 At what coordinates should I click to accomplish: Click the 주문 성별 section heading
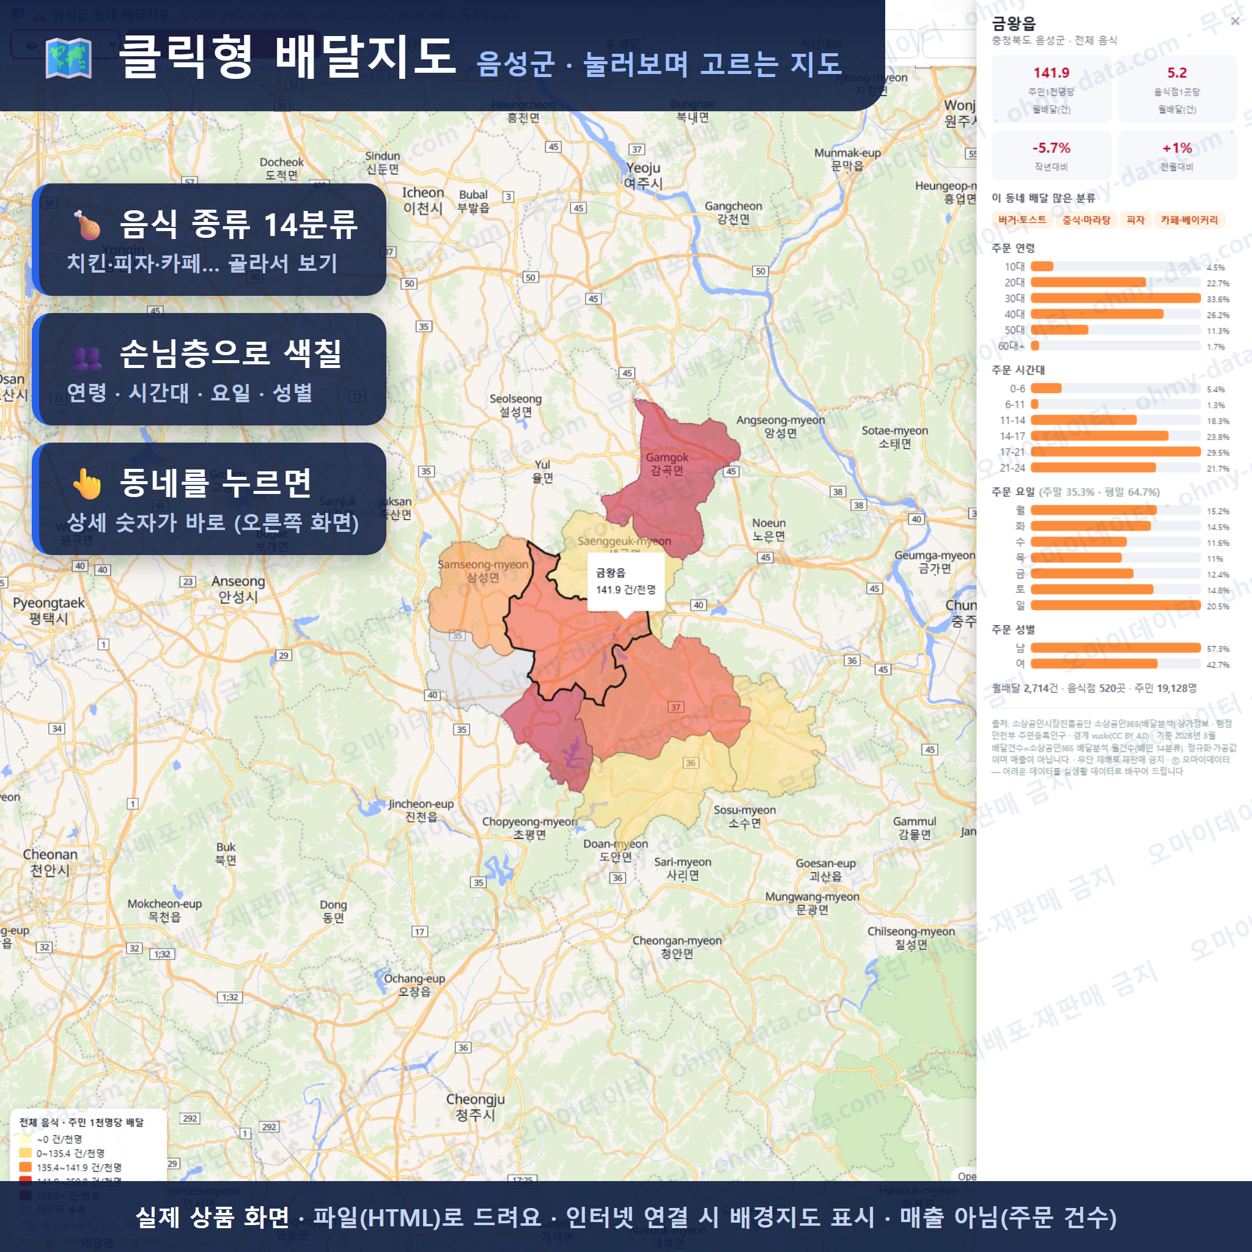point(1013,629)
